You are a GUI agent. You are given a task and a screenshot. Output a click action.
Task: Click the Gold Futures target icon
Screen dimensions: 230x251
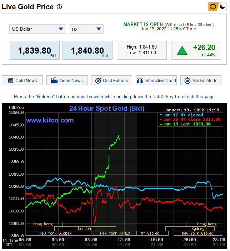98,81
